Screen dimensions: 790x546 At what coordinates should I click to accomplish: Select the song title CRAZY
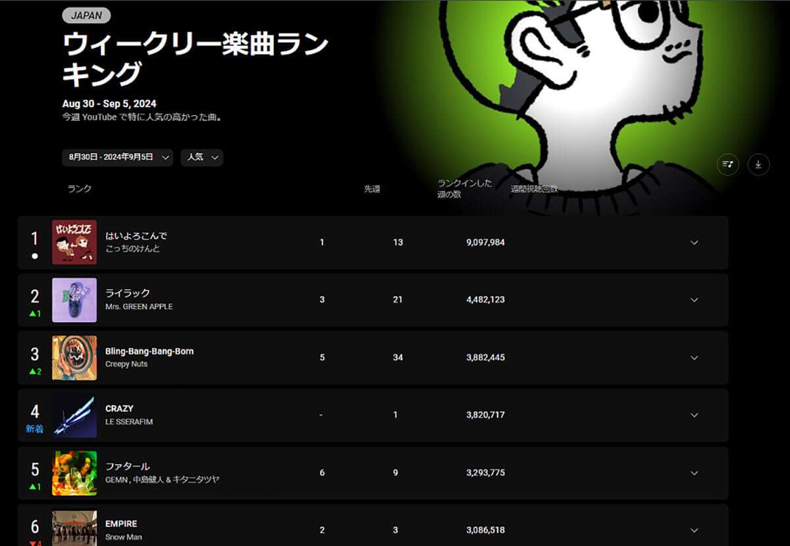click(118, 408)
